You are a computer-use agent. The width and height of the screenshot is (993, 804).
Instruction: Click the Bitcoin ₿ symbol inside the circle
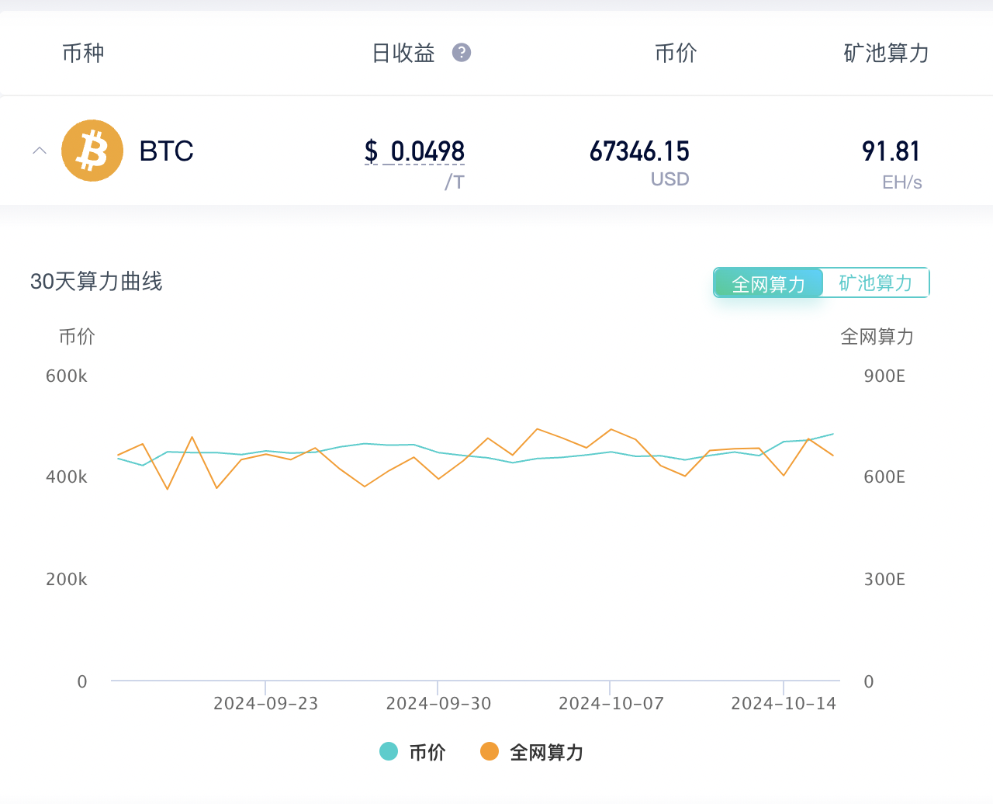[92, 150]
